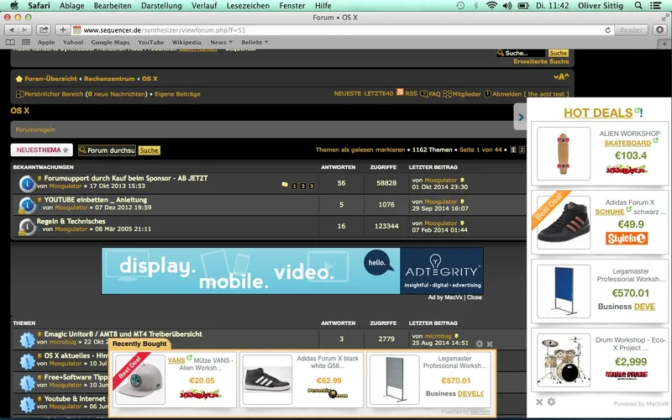Click the NEUES THEMA button
Image resolution: width=672 pixels, height=420 pixels.
pos(41,150)
